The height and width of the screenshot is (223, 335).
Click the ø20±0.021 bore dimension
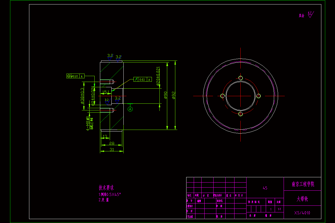coord(158,76)
